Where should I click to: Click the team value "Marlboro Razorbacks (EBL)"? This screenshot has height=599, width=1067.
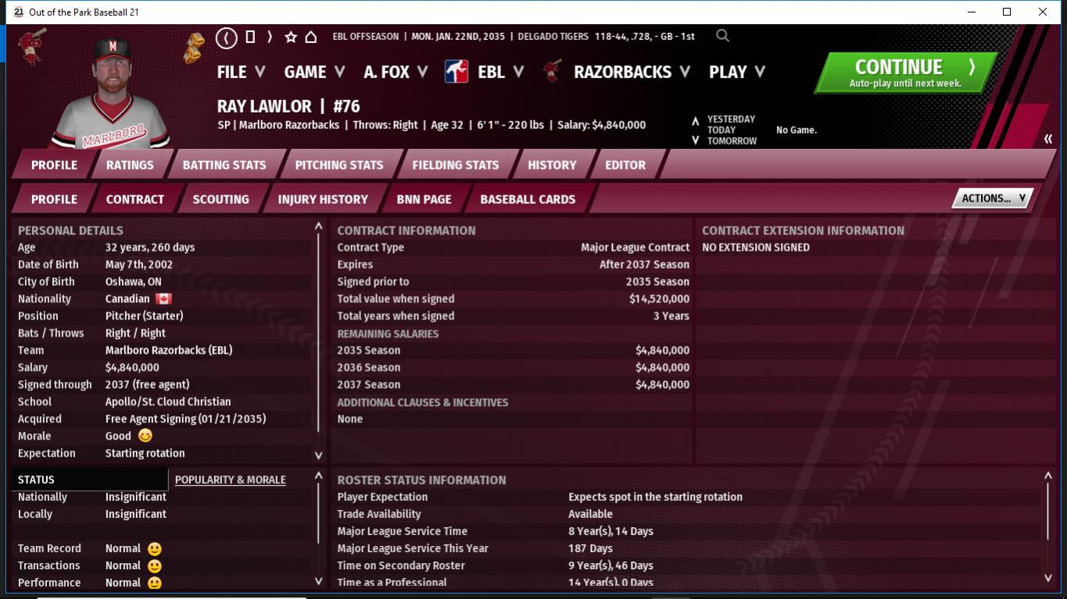pos(169,350)
